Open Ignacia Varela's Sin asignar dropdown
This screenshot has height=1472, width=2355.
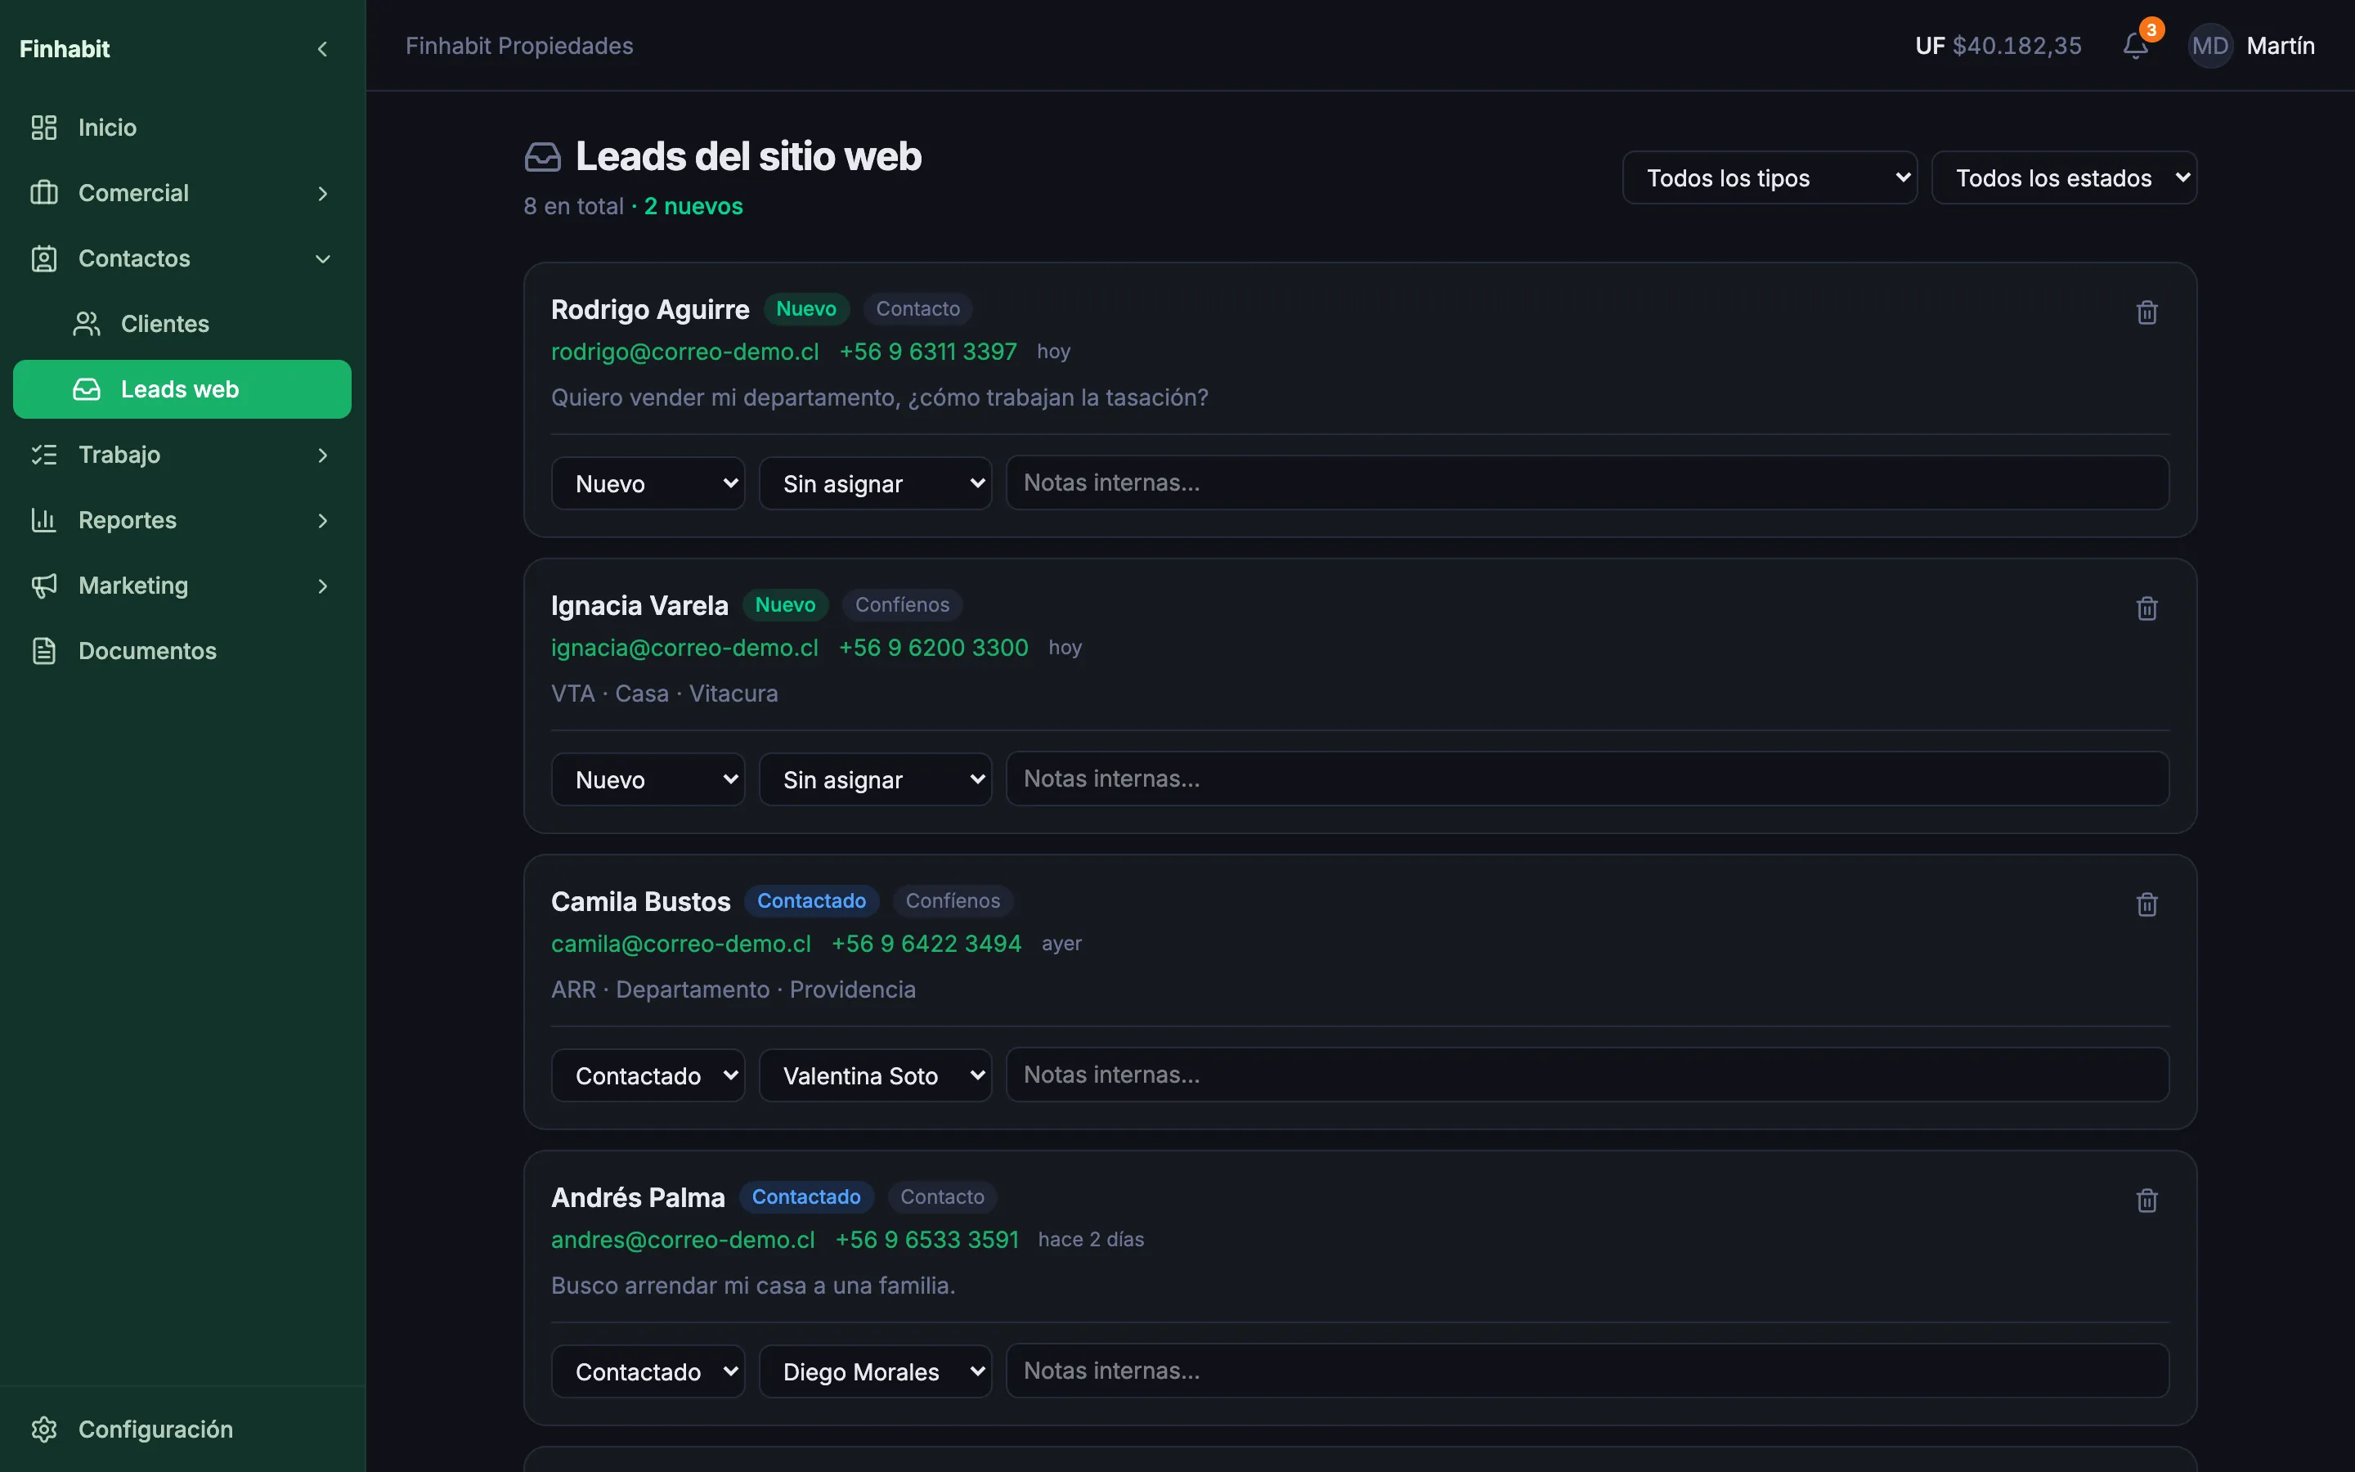875,780
